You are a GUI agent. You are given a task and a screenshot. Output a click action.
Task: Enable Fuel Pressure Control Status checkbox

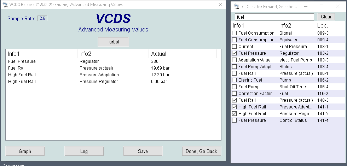point(234,120)
